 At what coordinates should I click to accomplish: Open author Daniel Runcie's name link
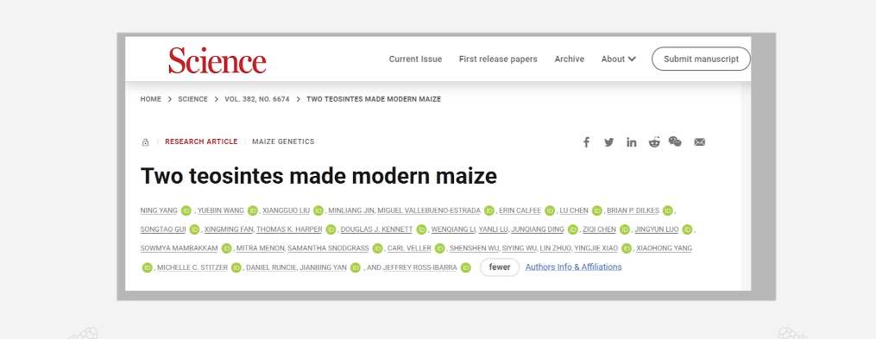point(270,267)
